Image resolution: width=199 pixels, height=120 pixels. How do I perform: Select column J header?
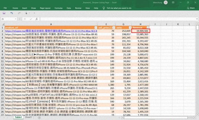click(167, 24)
